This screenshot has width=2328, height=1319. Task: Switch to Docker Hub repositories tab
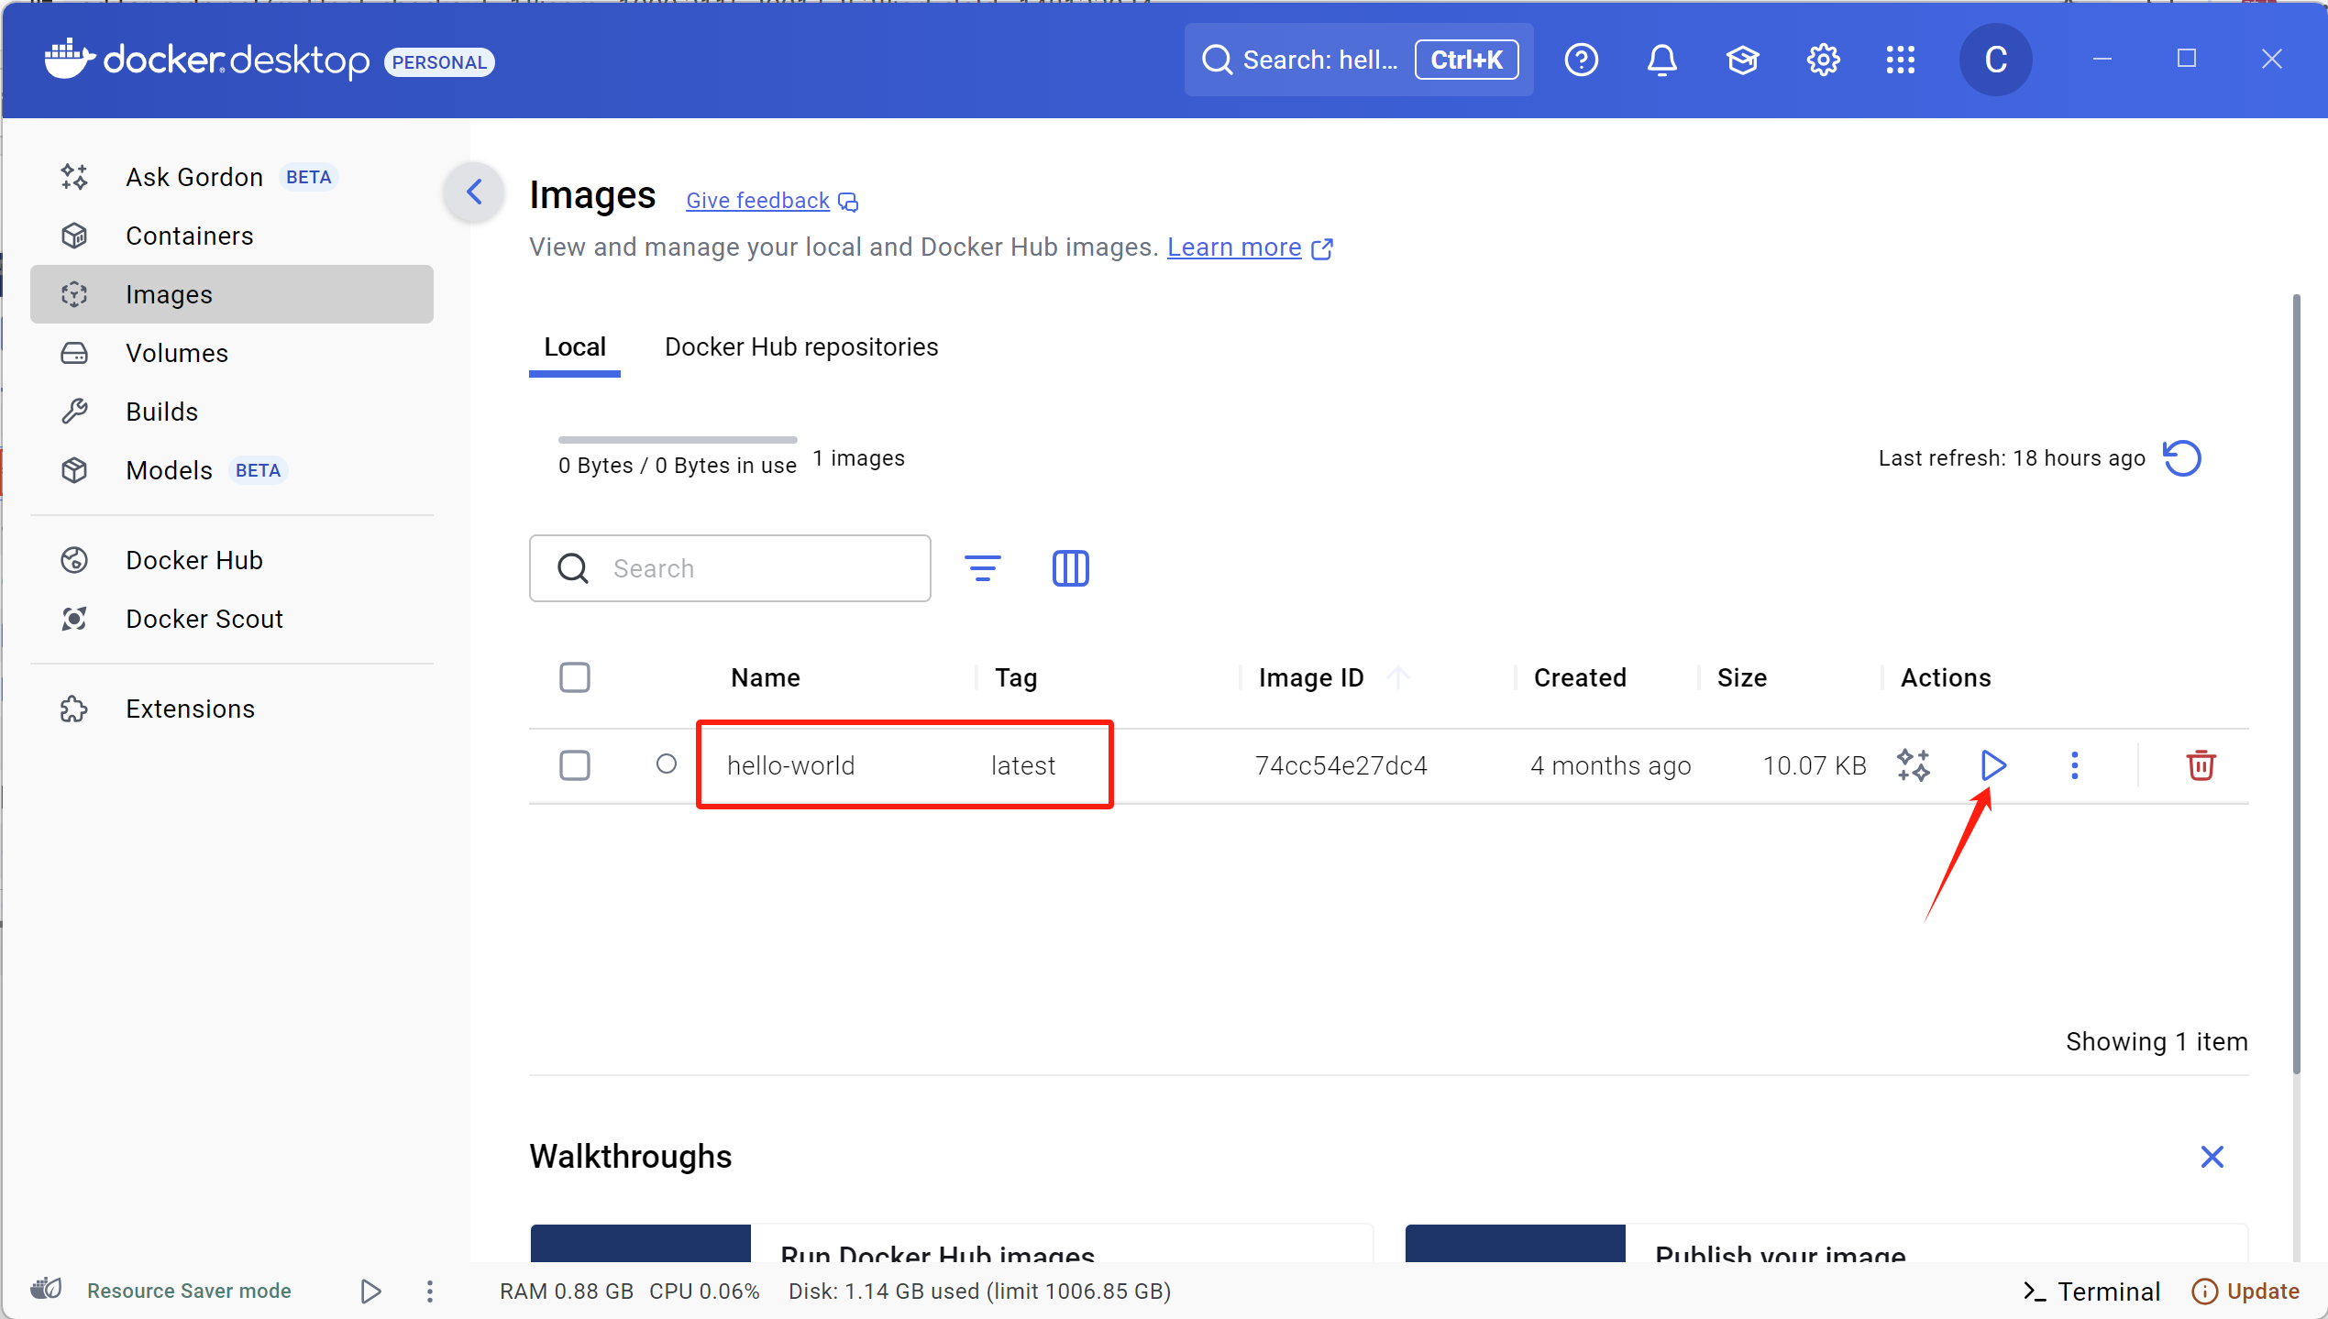(x=800, y=346)
